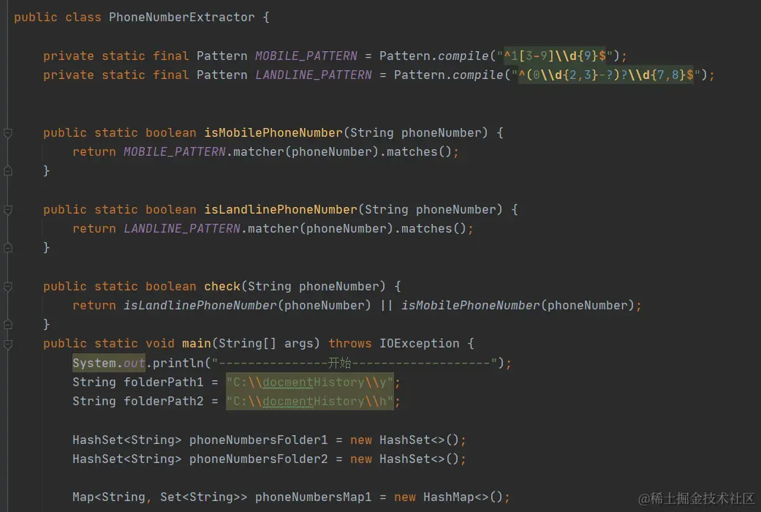Viewport: 761px width, 512px height.
Task: Click variable phoneNumbersFolder1
Action: 259,440
